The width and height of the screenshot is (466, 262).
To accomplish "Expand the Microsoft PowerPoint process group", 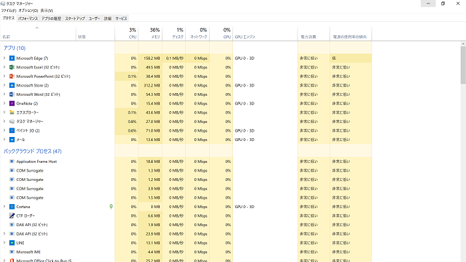I will point(4,76).
